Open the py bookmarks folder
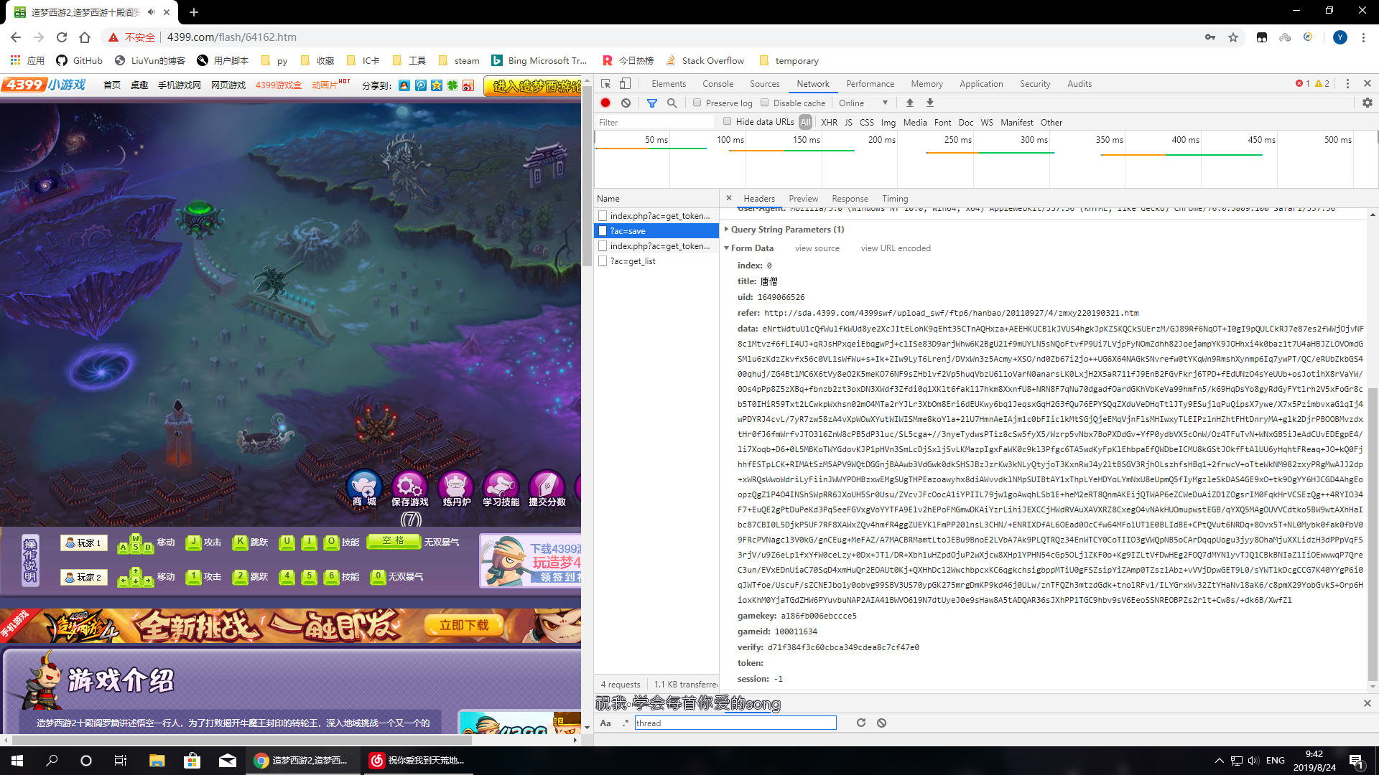The width and height of the screenshot is (1379, 775). click(275, 60)
